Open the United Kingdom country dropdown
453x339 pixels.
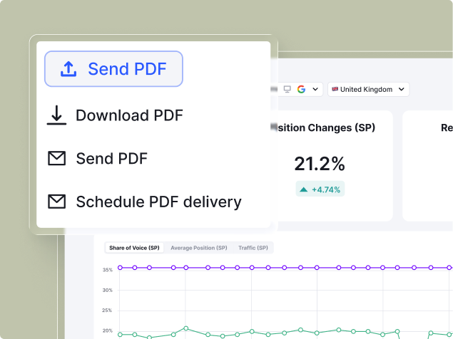pos(368,89)
